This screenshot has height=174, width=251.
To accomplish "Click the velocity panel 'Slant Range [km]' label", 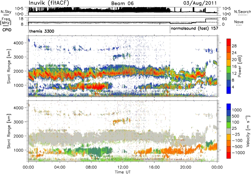I will 9,131.
